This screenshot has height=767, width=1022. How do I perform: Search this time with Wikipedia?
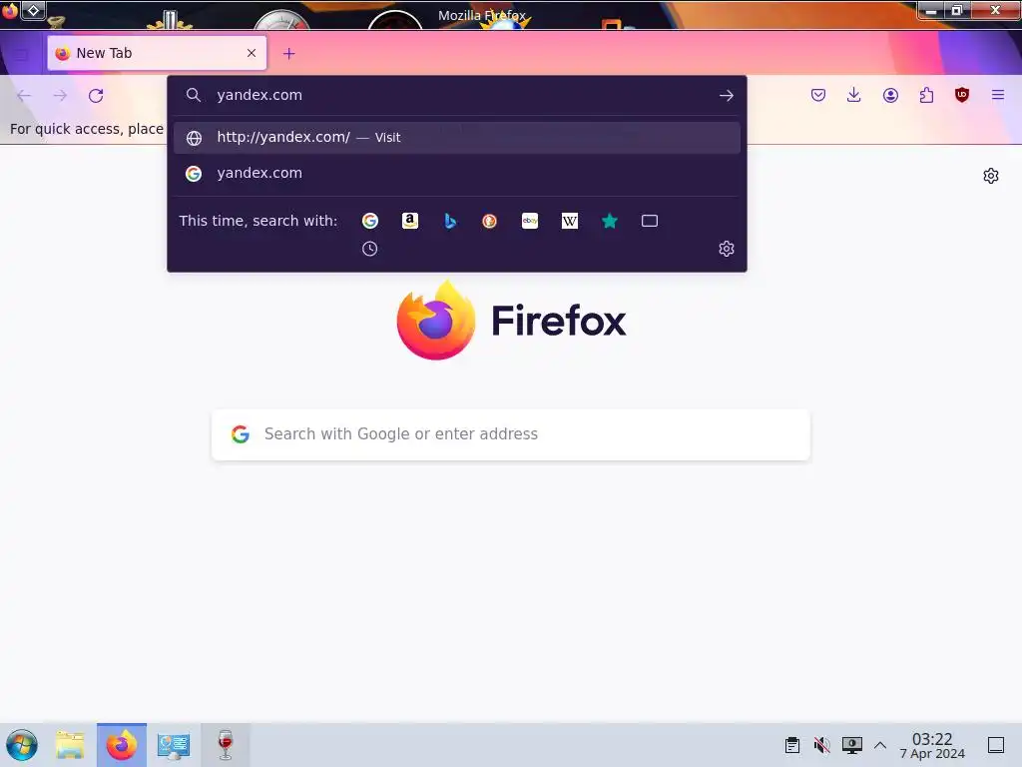[x=570, y=221]
